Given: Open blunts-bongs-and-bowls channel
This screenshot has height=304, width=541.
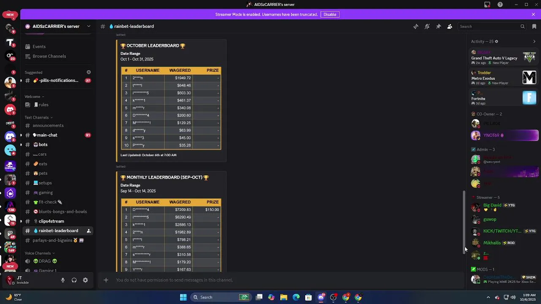Looking at the screenshot, I should [x=57, y=212].
